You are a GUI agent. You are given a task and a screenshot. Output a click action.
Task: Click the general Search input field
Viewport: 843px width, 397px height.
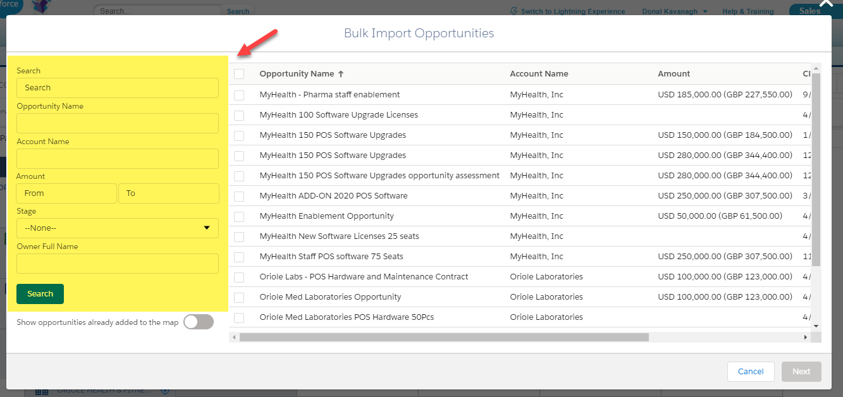(118, 88)
